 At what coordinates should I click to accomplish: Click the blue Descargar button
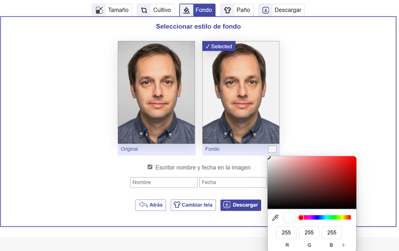point(241,205)
